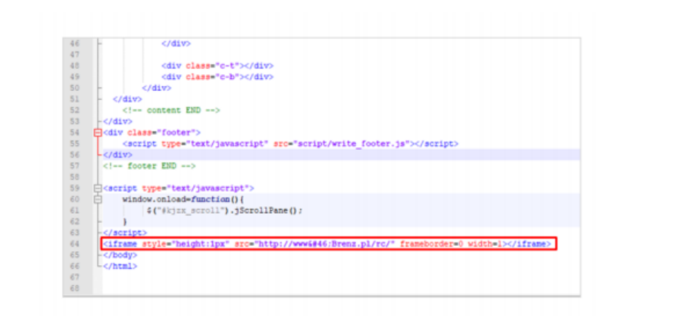Click line number 66 in the gutter

click(74, 266)
